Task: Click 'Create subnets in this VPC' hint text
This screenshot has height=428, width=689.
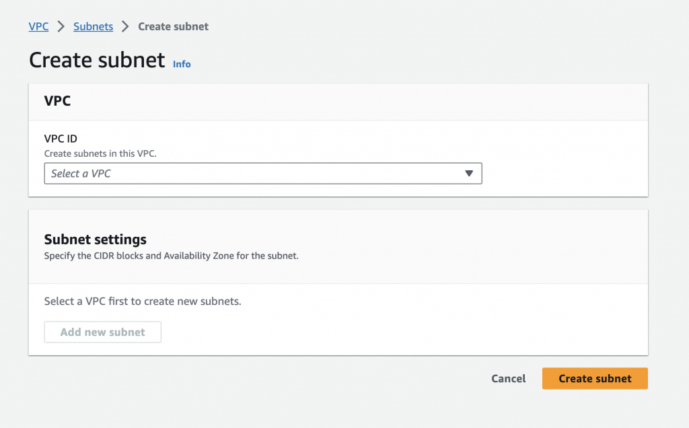Action: pos(100,153)
